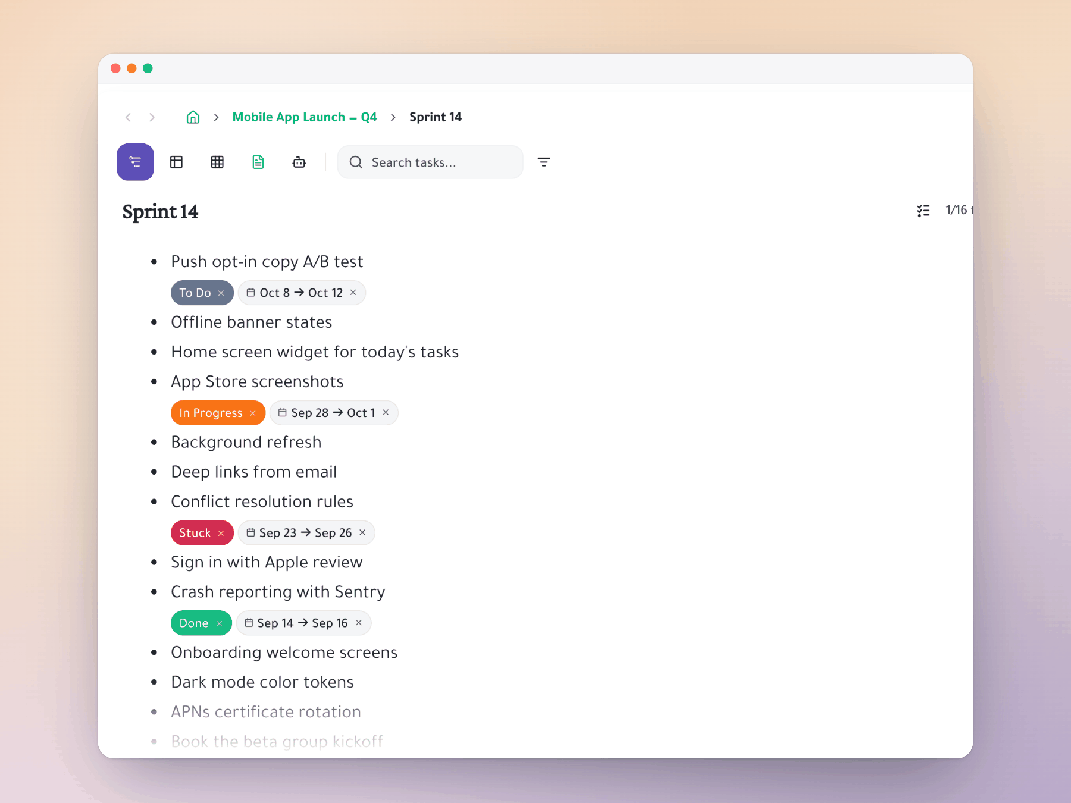
Task: Click the checklist progress icon
Action: pyautogui.click(x=923, y=211)
